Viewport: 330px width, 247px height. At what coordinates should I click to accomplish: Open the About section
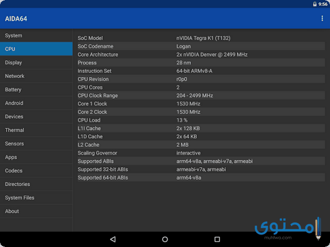tap(36, 211)
